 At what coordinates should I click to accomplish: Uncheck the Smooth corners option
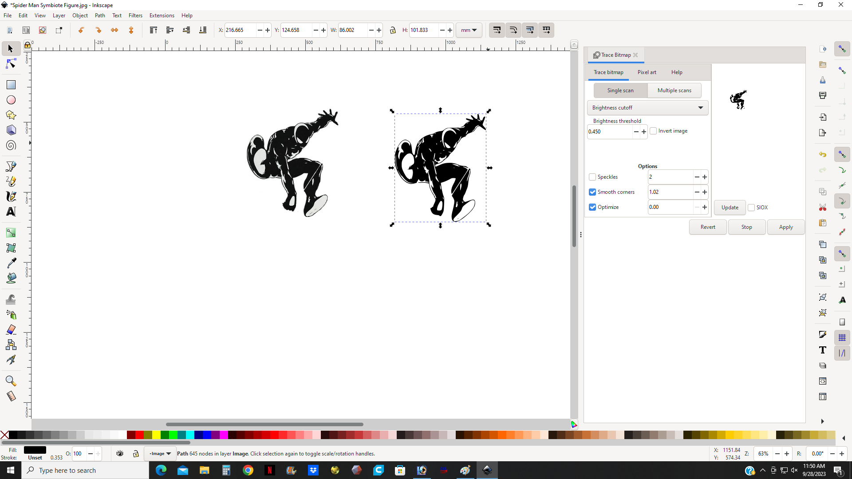click(x=592, y=192)
